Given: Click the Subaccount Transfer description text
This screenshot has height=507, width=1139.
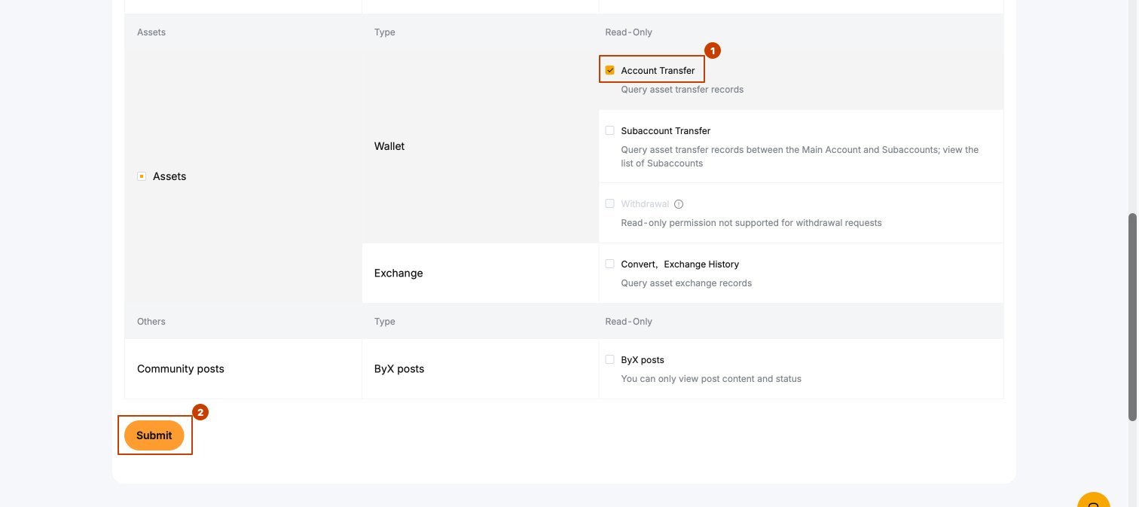Looking at the screenshot, I should point(800,157).
